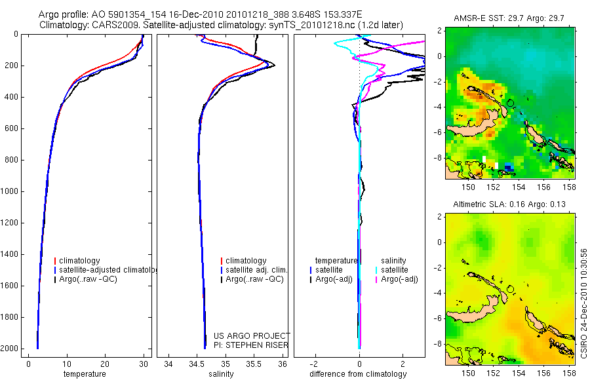
Task: Click latitude tick -8 beside SLA map
Action: pyautogui.click(x=439, y=344)
